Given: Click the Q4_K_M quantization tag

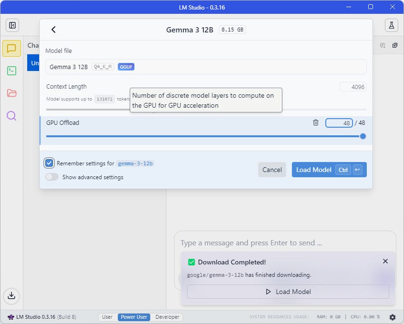Looking at the screenshot, I should pos(103,67).
